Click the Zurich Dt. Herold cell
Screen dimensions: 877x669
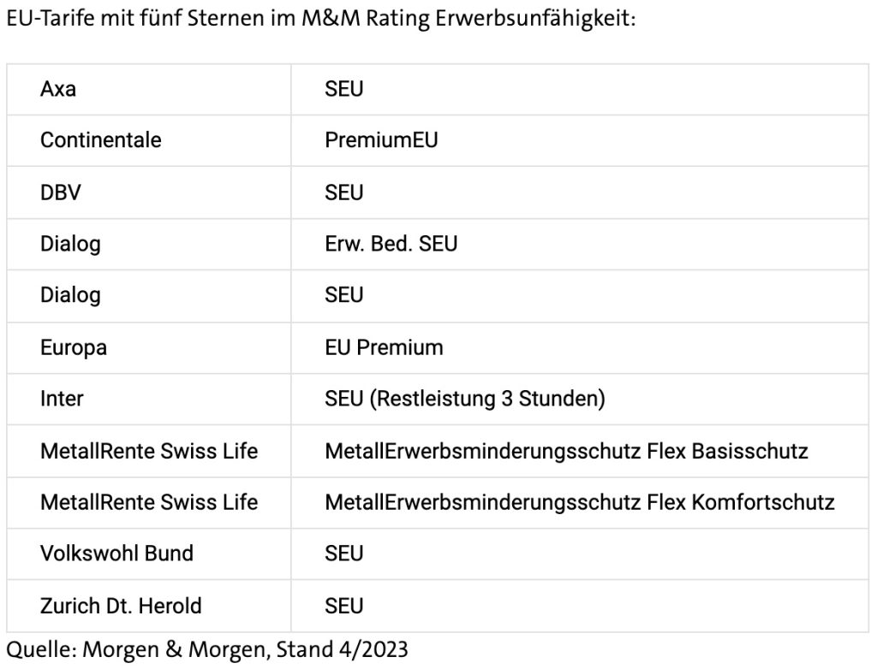click(x=121, y=606)
